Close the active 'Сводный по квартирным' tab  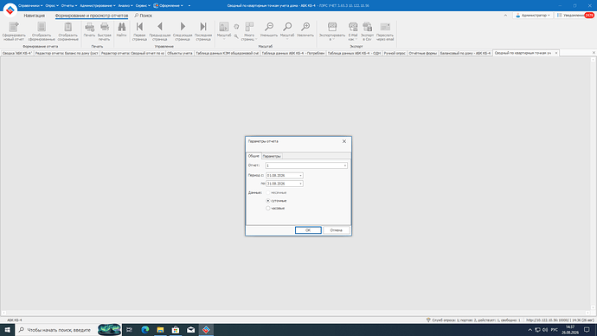point(556,53)
